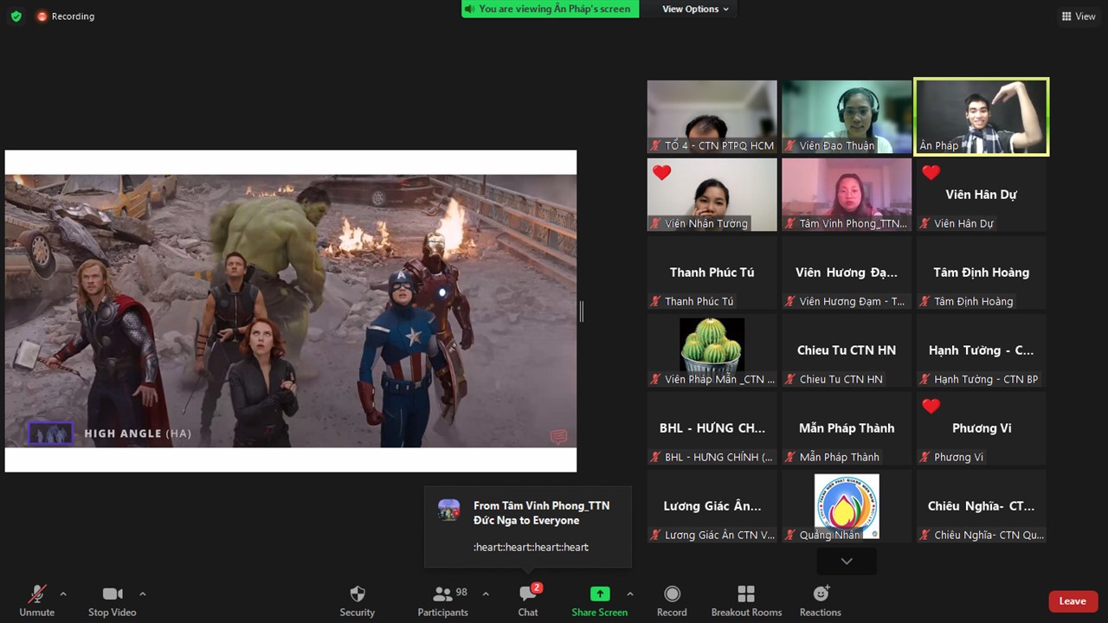Expand Share Screen options arrow
This screenshot has width=1108, height=623.
click(630, 594)
